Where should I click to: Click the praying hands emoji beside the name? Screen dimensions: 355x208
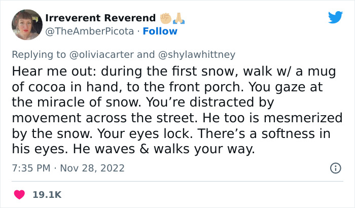pos(178,18)
